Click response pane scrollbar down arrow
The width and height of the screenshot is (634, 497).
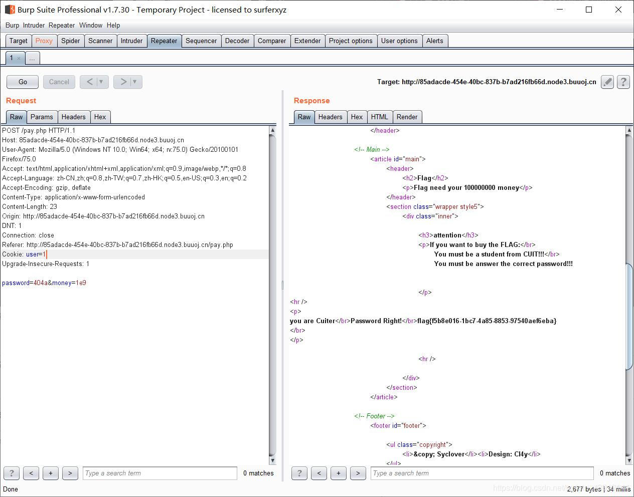(629, 460)
